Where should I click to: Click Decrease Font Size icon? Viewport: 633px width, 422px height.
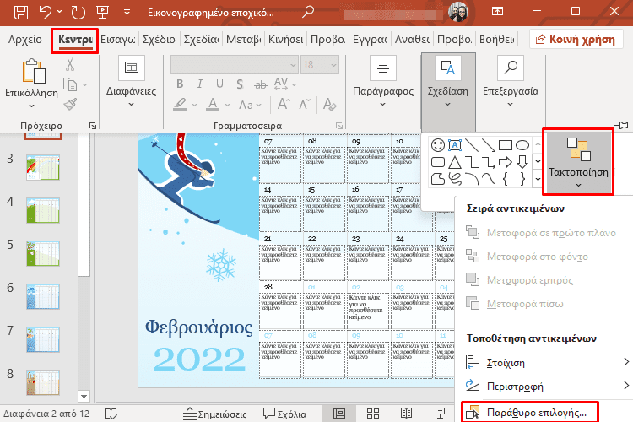(305, 104)
